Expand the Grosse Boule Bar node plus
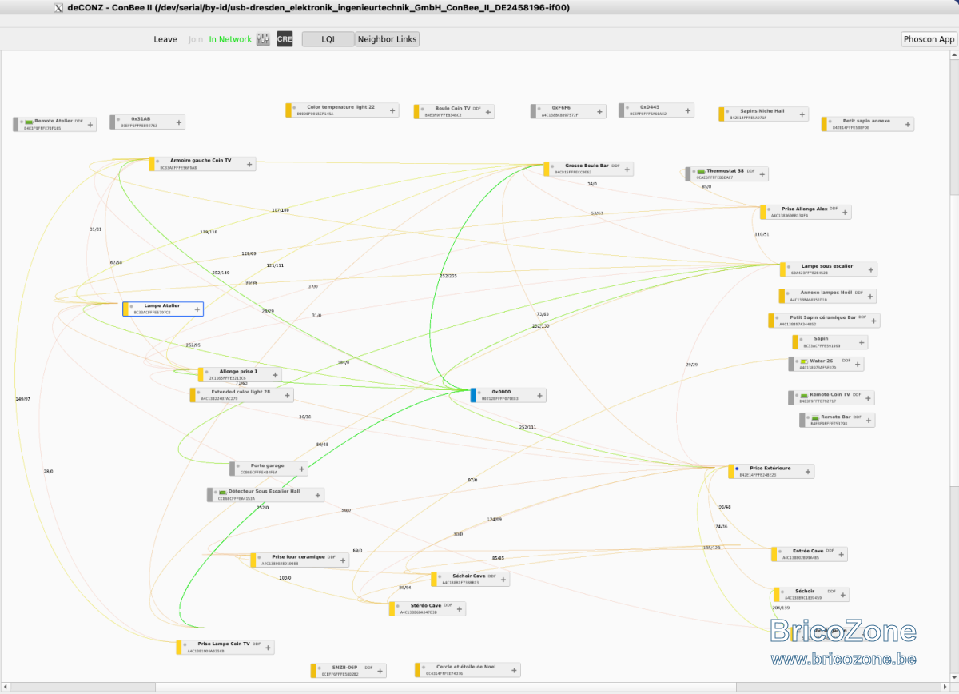959x694 pixels. point(625,169)
